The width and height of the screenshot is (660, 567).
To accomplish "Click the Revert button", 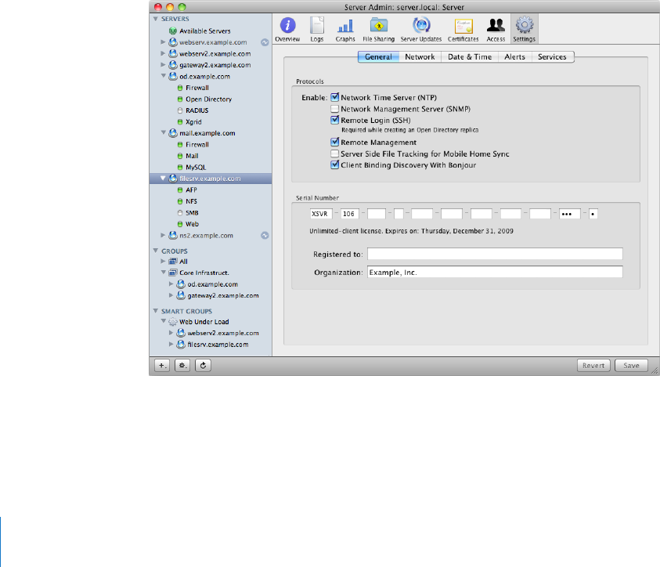I will (x=593, y=366).
